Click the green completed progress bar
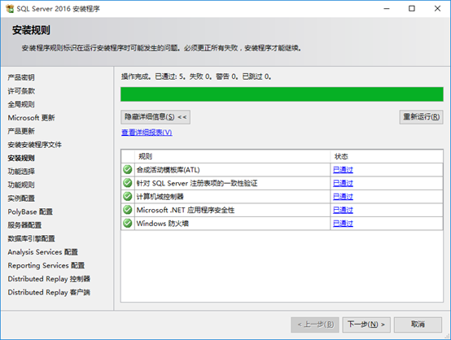This screenshot has width=451, height=340. [282, 94]
